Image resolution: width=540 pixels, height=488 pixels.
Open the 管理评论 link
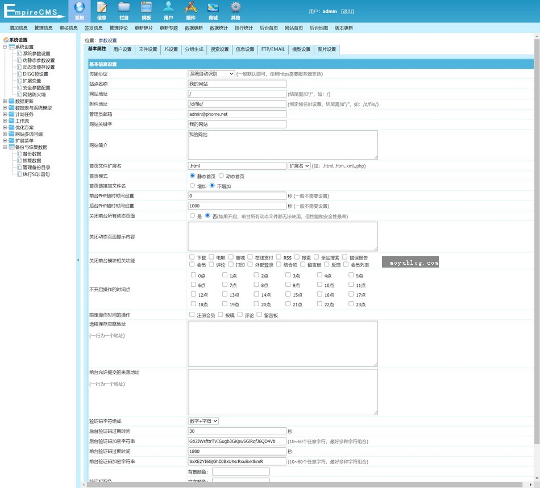118,28
